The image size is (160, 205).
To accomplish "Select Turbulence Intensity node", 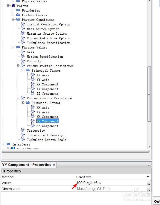I will (45, 135).
